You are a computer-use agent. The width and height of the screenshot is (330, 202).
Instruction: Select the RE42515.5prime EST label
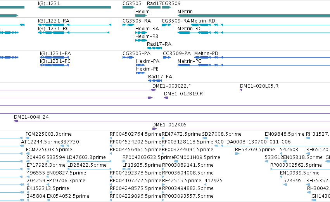(181, 181)
